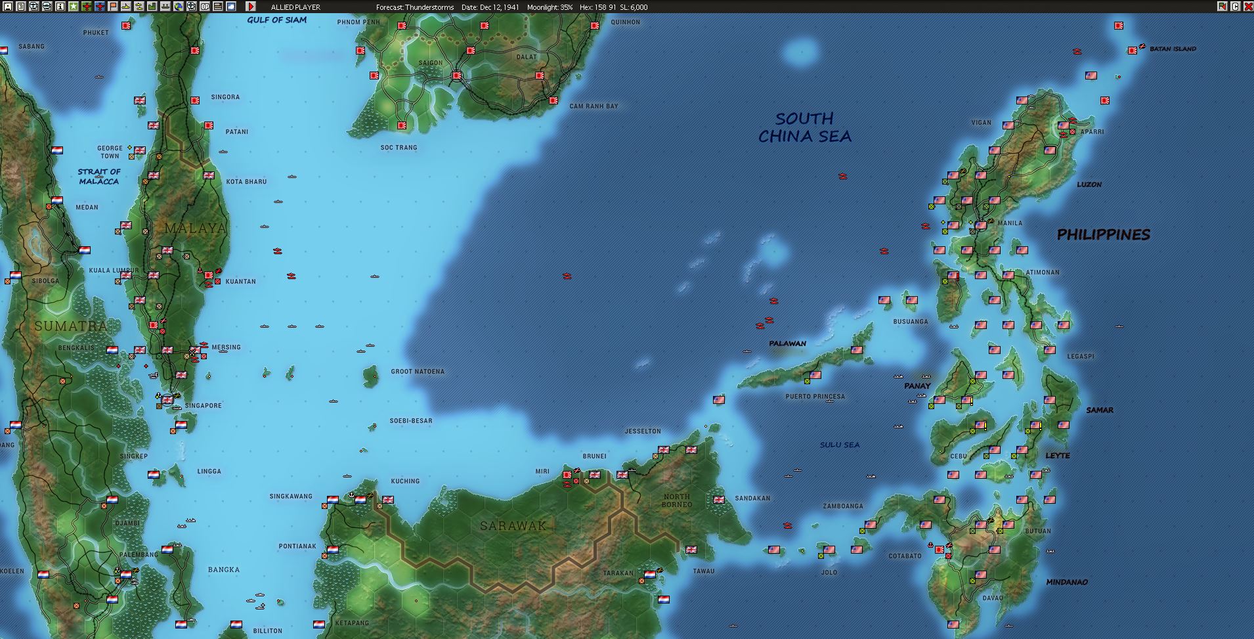Click the double yellow ships icon

point(139,7)
